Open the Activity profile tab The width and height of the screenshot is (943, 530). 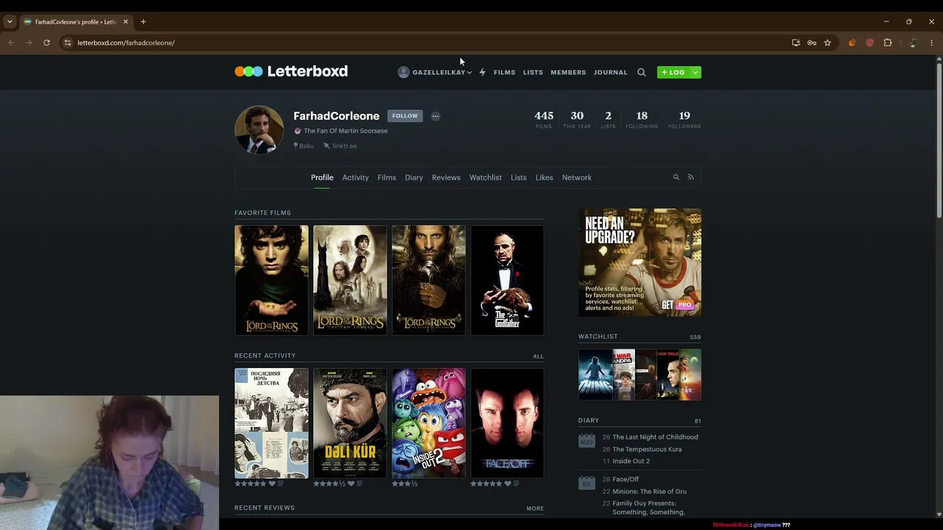(355, 177)
